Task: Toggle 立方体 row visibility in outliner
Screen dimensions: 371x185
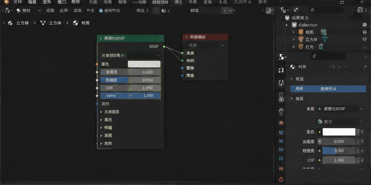Action: click(364, 39)
